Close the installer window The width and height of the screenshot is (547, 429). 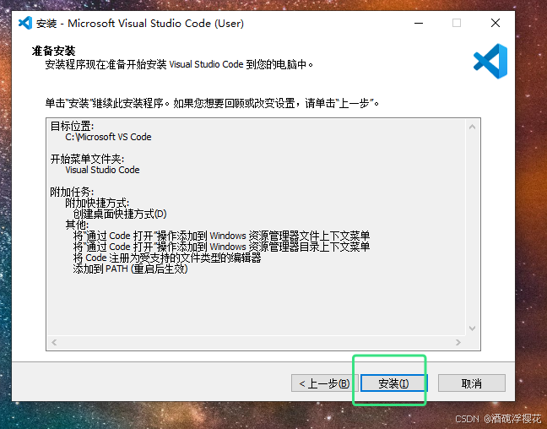[496, 23]
